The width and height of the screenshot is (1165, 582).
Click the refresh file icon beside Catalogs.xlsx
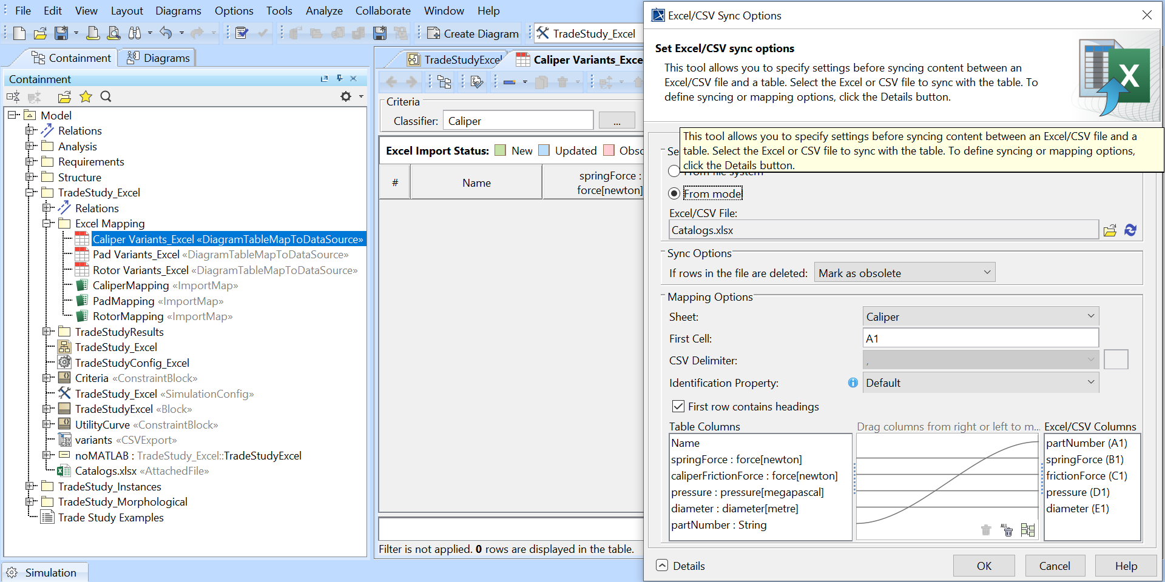tap(1130, 230)
